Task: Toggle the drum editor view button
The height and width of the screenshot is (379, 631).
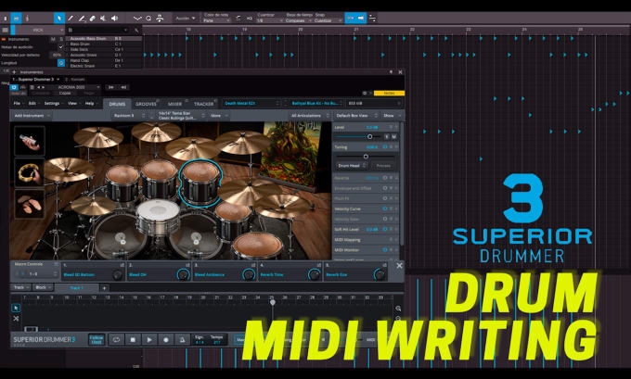Action: pos(16,19)
